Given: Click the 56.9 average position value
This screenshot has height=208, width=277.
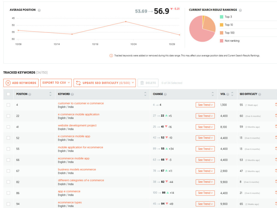Looking at the screenshot, I should click(x=161, y=11).
